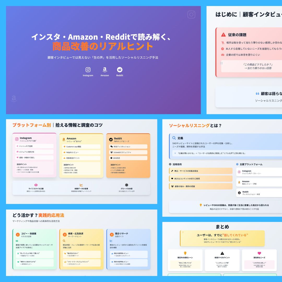Viewport: 282px width, 282px height.
Task: Click the thumbs-up icon beside 競合の高評価レビュー
Action: (112, 254)
